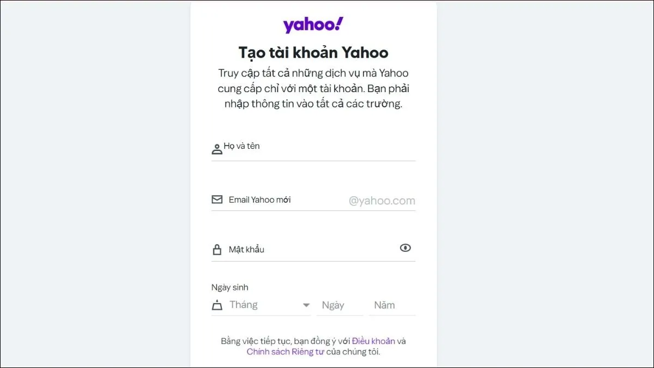Focus the Mật khẩu password field
The image size is (654, 368).
click(311, 250)
